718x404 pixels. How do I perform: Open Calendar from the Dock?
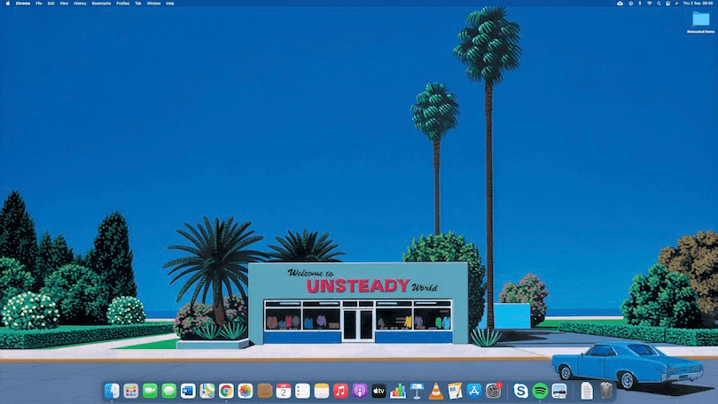(x=284, y=392)
